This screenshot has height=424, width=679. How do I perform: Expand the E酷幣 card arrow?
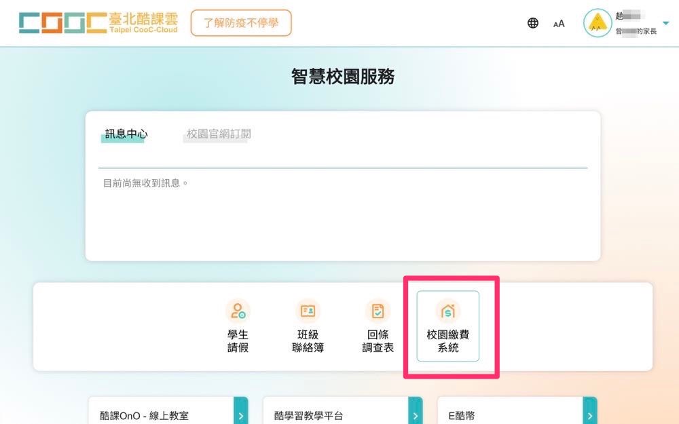[x=590, y=415]
